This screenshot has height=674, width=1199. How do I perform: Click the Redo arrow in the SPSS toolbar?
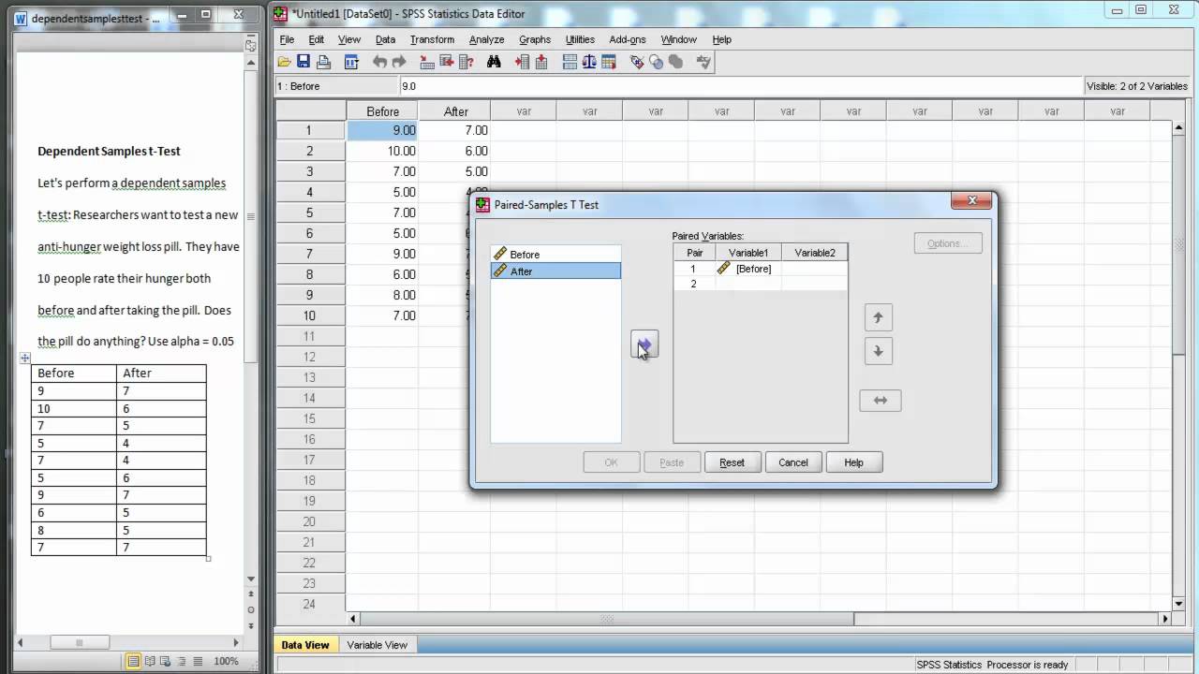400,62
